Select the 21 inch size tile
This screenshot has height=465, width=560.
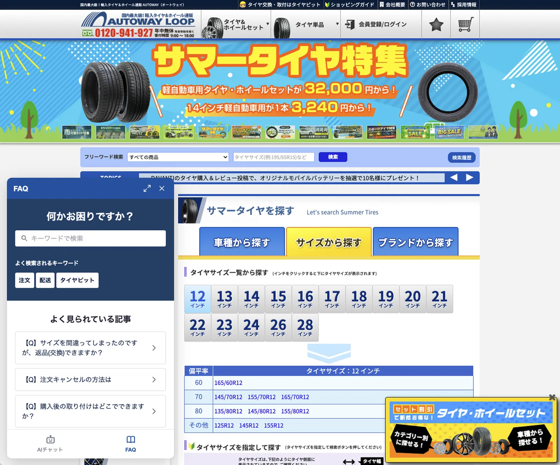[440, 299]
